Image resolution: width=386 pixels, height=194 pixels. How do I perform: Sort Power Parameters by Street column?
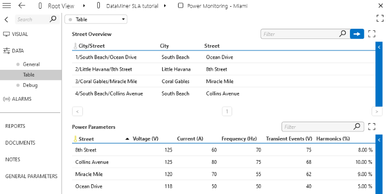click(x=86, y=139)
